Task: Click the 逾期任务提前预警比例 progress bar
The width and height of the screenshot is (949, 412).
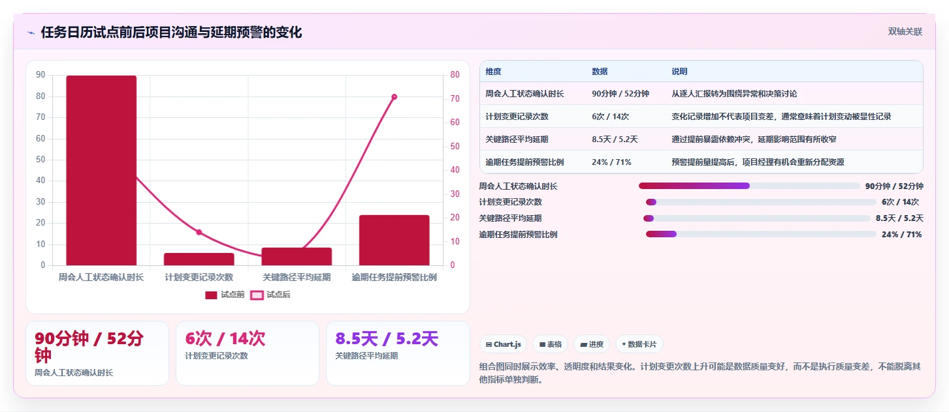Action: point(761,234)
